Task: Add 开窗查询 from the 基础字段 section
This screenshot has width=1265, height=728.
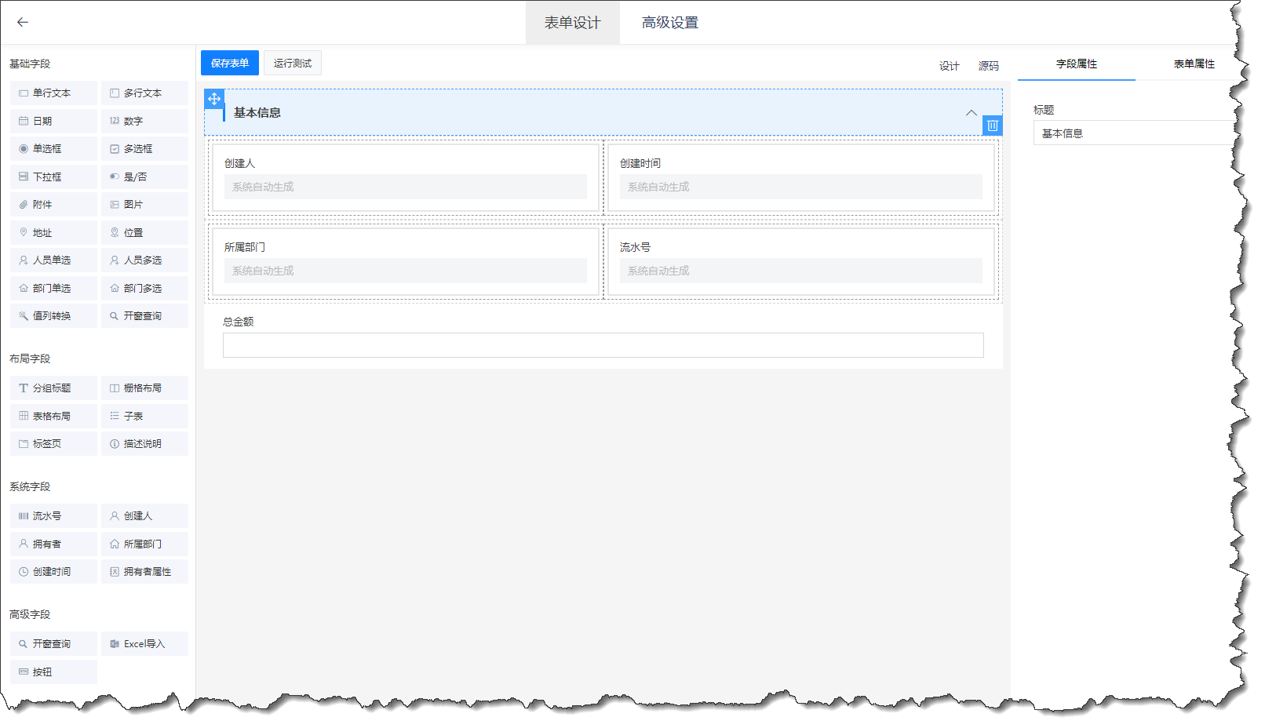Action: tap(144, 315)
